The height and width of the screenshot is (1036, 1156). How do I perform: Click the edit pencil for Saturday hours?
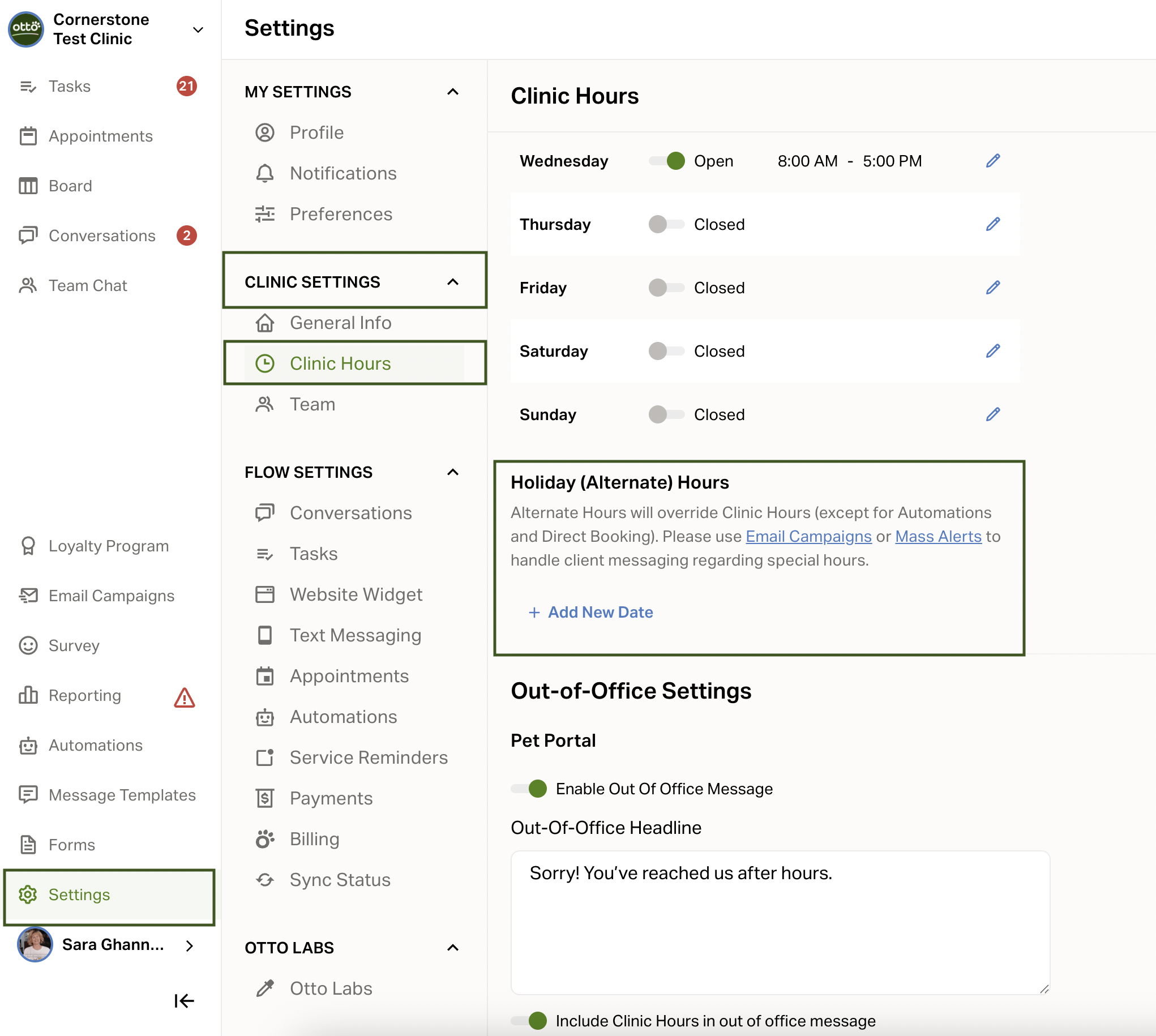(992, 351)
